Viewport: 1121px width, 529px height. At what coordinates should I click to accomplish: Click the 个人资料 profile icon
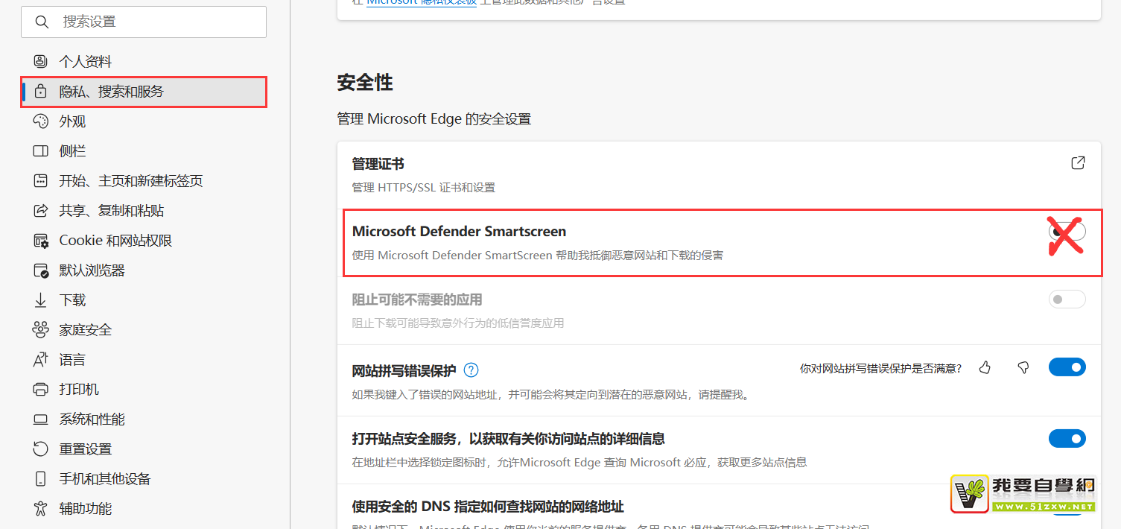tap(41, 62)
